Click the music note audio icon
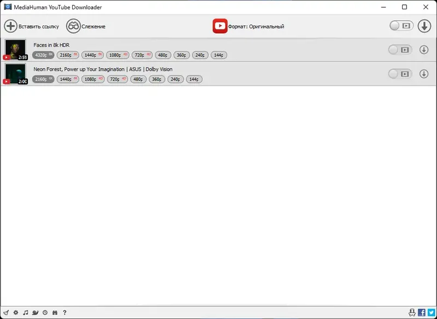The image size is (437, 319). (x=26, y=312)
